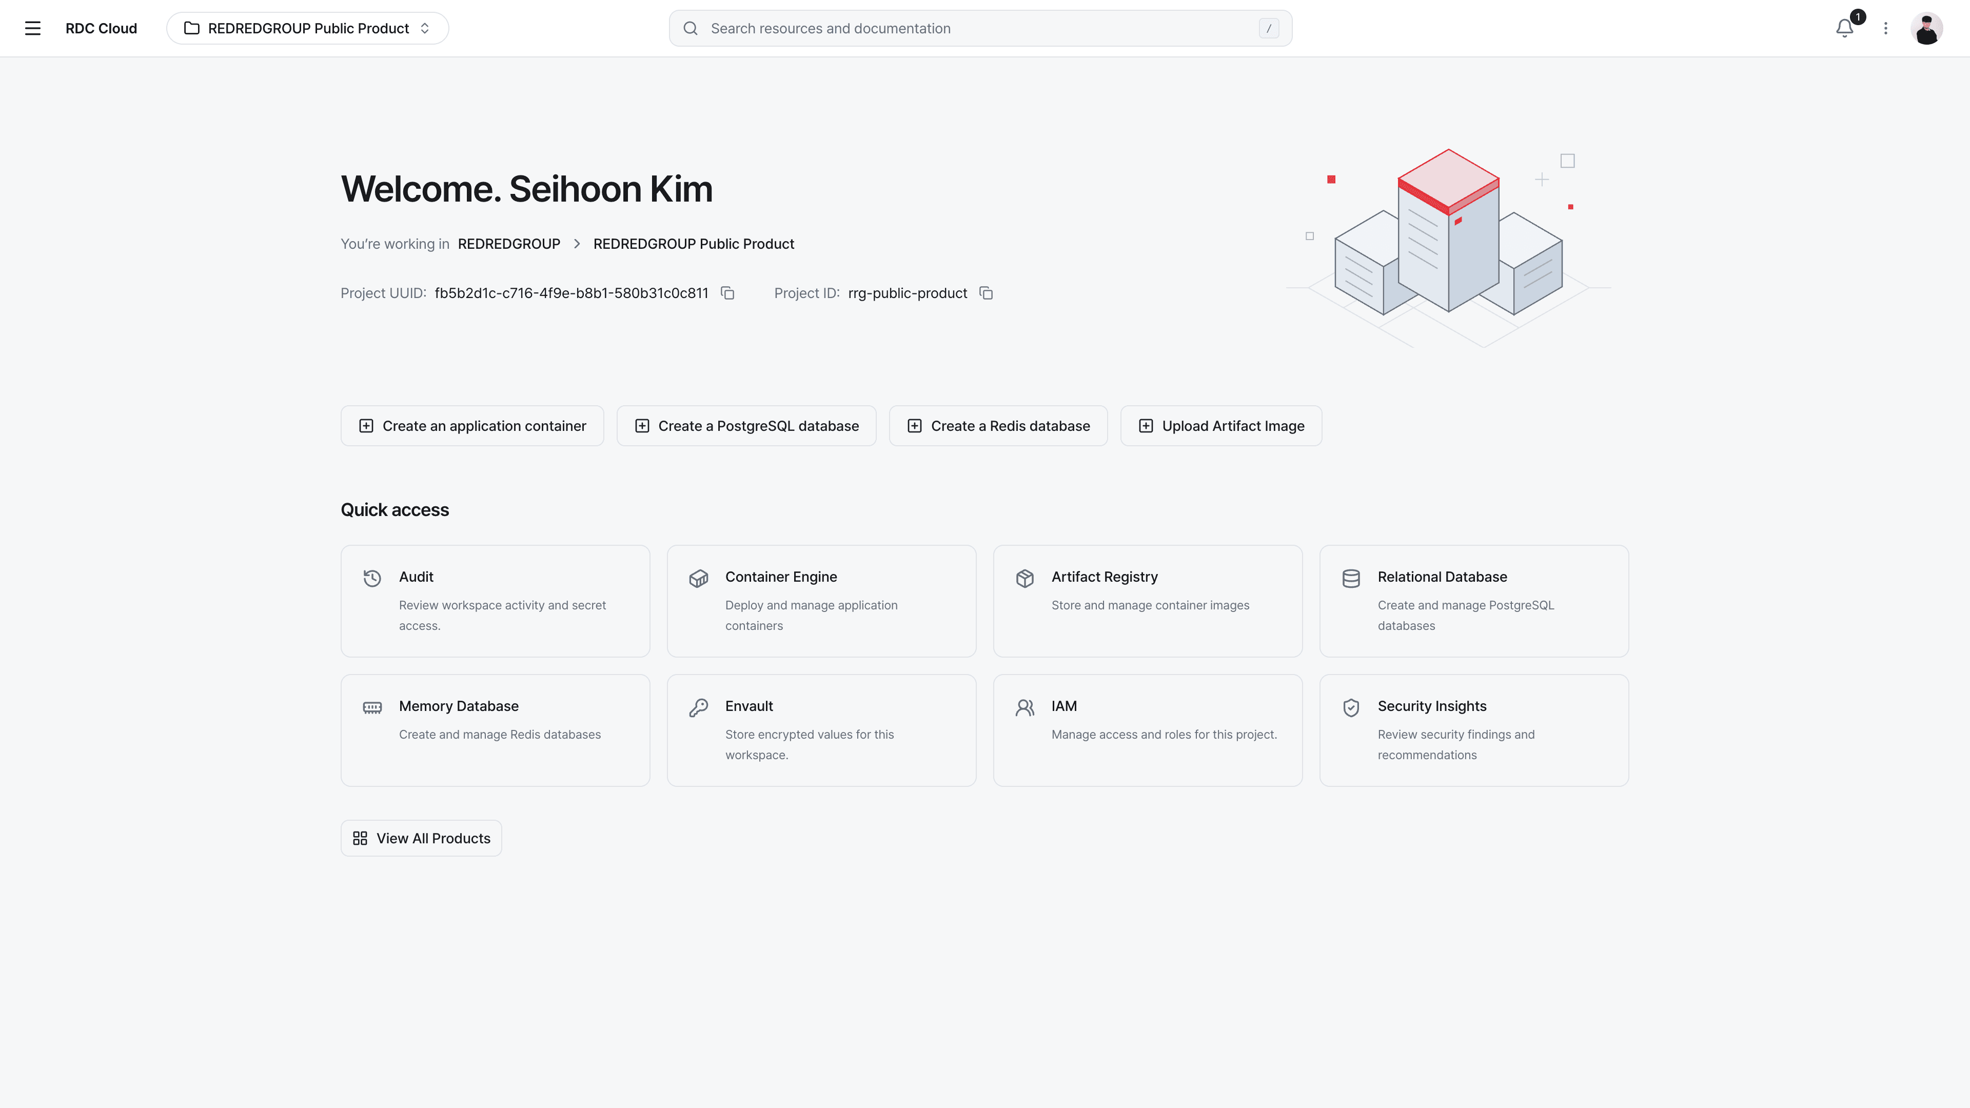Click the Security Insights shield icon
This screenshot has width=1970, height=1108.
pyautogui.click(x=1351, y=707)
